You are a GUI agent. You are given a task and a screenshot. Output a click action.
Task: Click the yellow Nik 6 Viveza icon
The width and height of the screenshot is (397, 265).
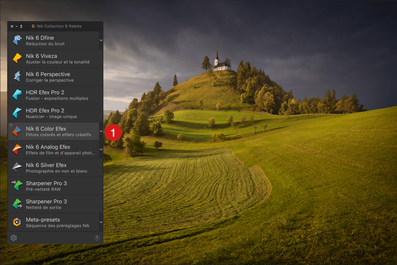point(17,58)
